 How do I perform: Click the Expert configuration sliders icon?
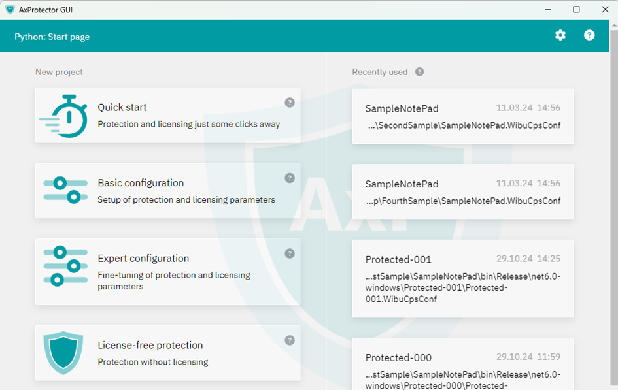[65, 266]
